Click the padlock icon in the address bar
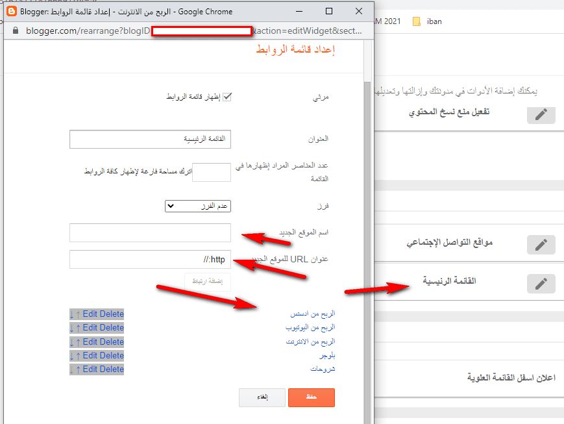Image resolution: width=564 pixels, height=424 pixels. [16, 31]
